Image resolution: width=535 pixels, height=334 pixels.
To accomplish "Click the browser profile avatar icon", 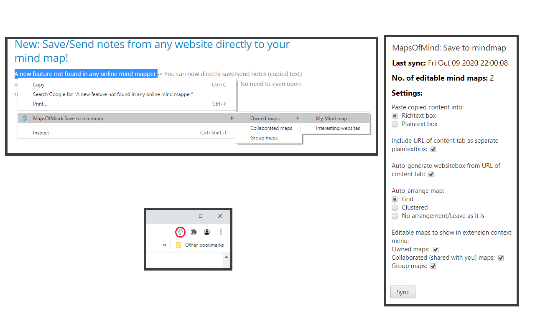I will (x=207, y=232).
